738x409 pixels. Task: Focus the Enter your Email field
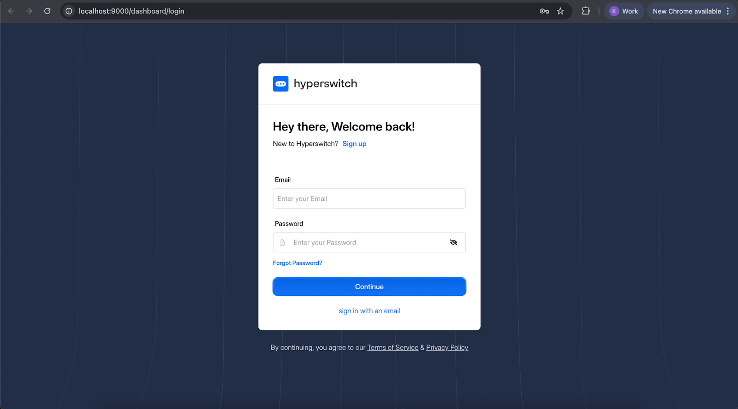pos(369,199)
